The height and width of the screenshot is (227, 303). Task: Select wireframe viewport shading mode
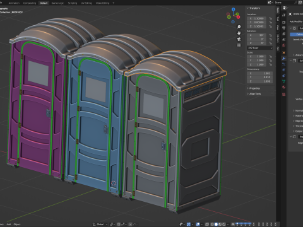[212, 224]
